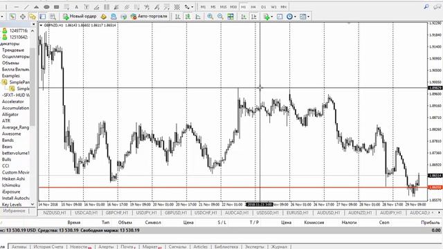Select the ellipse shape tool
The width and height of the screenshot is (443, 249).
click(x=46, y=7)
